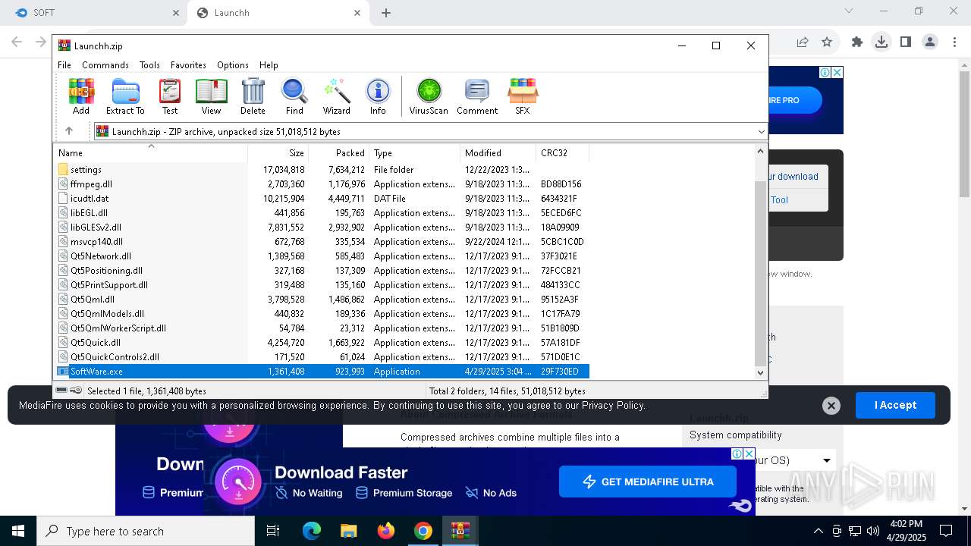The width and height of the screenshot is (971, 546).
Task: Click the Test archive toolbar icon
Action: pos(170,96)
